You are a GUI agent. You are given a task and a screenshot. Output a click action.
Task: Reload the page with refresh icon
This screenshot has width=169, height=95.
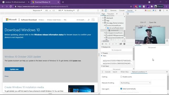click(11, 6)
